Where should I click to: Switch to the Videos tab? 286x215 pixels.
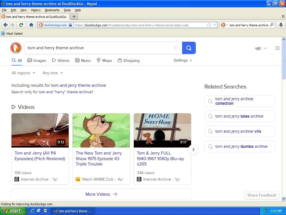pyautogui.click(x=61, y=60)
